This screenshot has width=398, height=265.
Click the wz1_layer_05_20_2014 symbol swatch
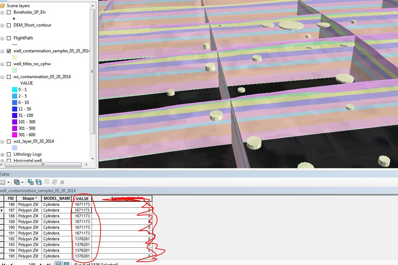point(15,148)
